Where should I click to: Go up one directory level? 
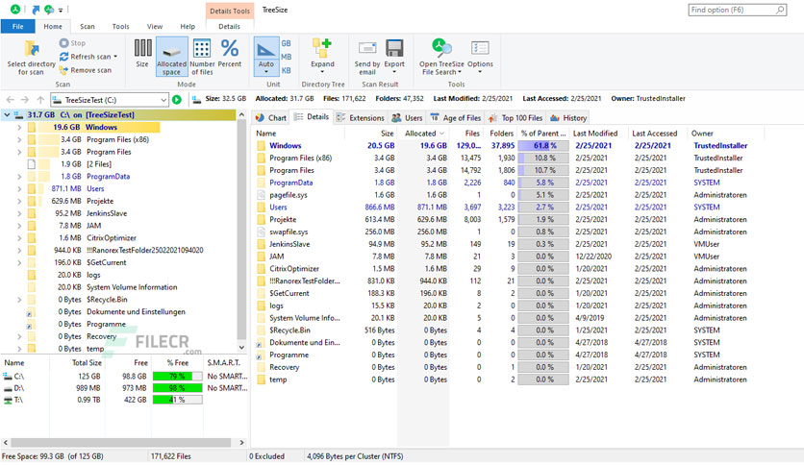point(40,100)
